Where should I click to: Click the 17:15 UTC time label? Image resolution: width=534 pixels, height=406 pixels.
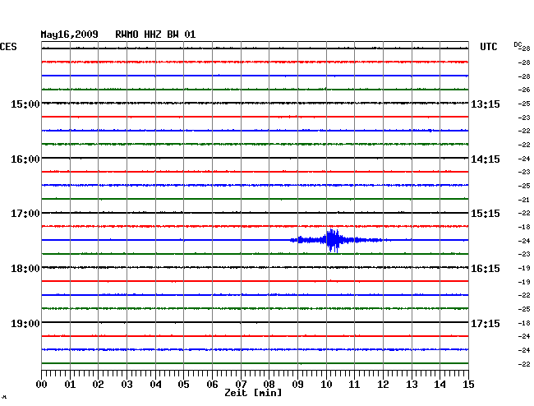(486, 323)
